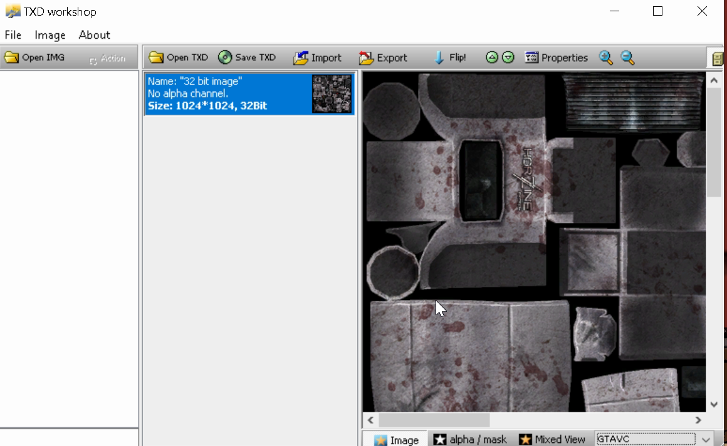Screen dimensions: 727x446
Task: Click the "Size: 1024*1024, 32Bit" text
Action: pyautogui.click(x=207, y=106)
